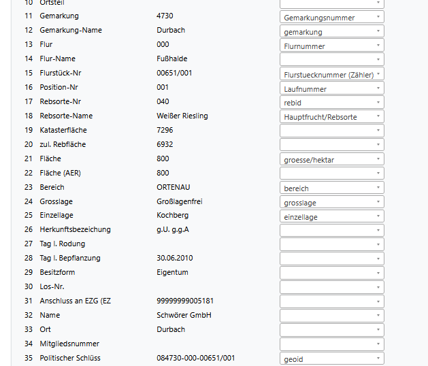Open the bereich dropdown in Bereich row
Viewport: 428px width, 366px height.
tap(331, 188)
